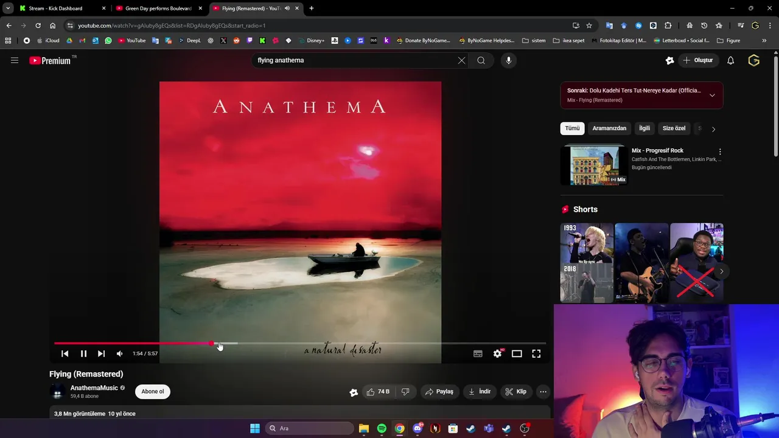Select the Aramanızdan filter chip

coord(609,128)
